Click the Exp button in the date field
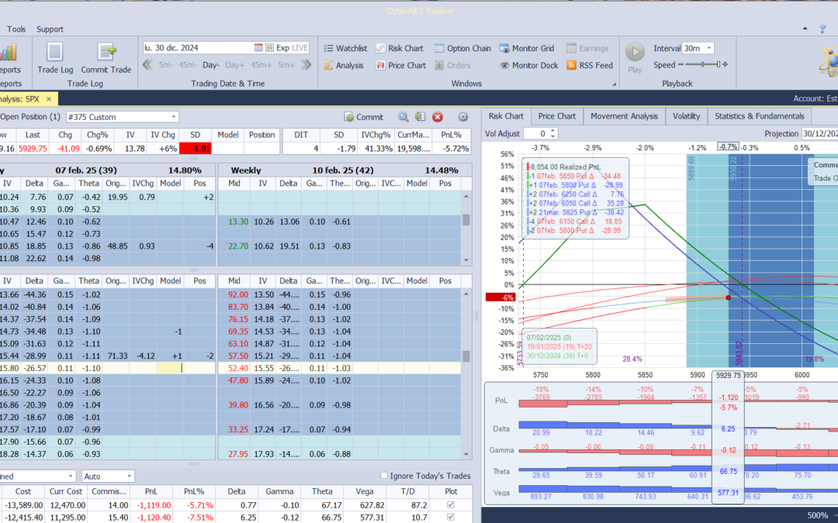The width and height of the screenshot is (838, 523). pos(282,47)
